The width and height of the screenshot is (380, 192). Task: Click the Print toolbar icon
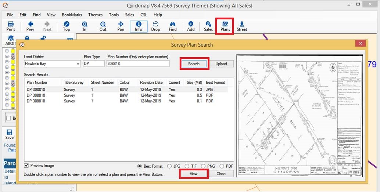(x=11, y=26)
